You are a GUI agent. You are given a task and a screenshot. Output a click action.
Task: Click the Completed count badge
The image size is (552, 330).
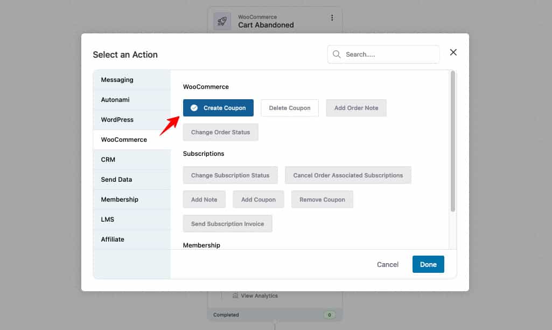click(330, 315)
